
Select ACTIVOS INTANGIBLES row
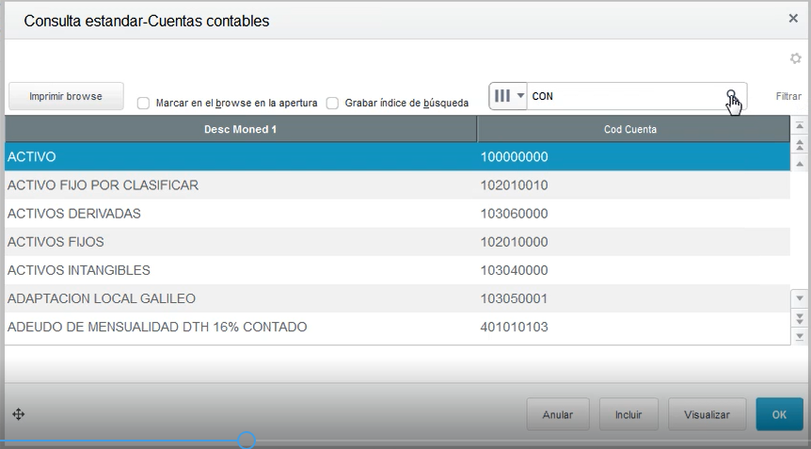[397, 270]
